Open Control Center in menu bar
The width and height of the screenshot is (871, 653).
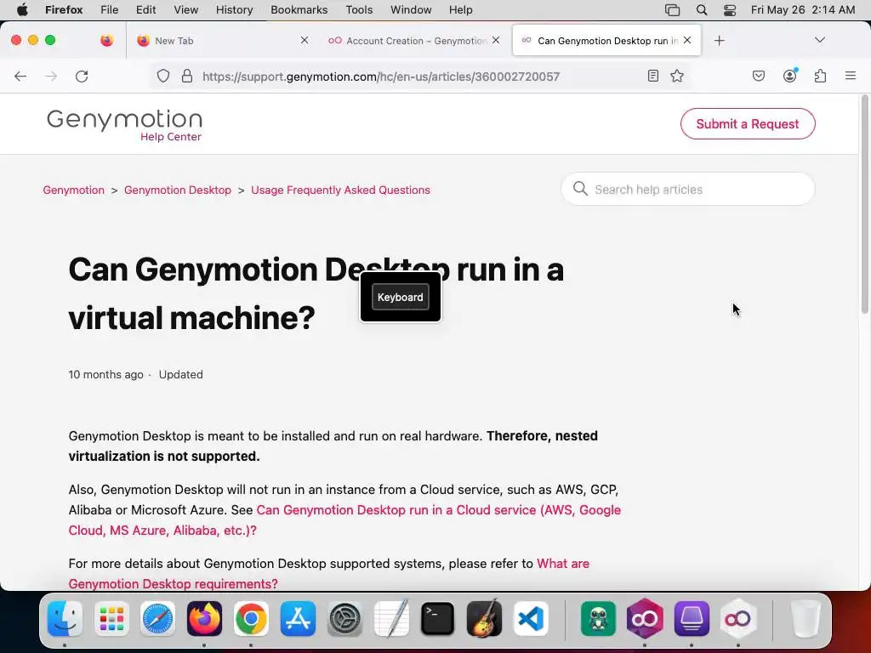pos(730,10)
